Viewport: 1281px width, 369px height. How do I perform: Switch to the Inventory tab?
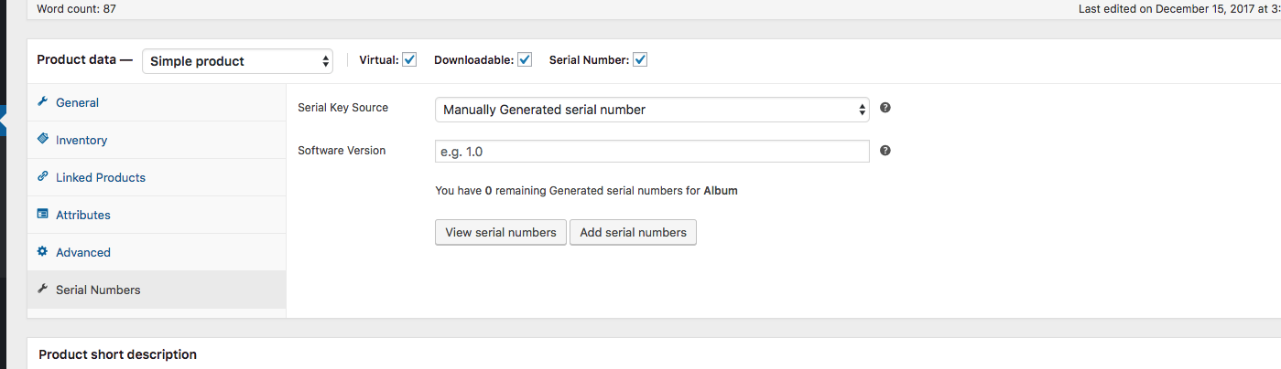point(81,140)
